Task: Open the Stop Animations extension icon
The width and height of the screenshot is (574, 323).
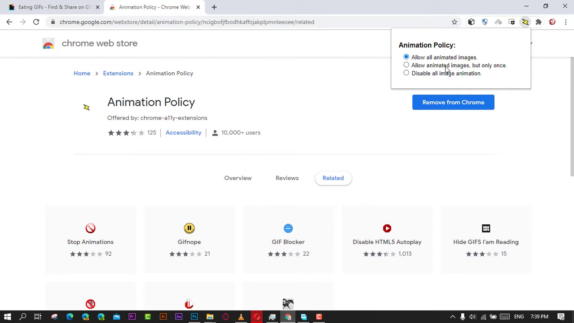Action: pyautogui.click(x=90, y=228)
